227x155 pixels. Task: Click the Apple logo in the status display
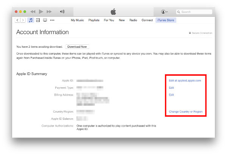pyautogui.click(x=113, y=12)
